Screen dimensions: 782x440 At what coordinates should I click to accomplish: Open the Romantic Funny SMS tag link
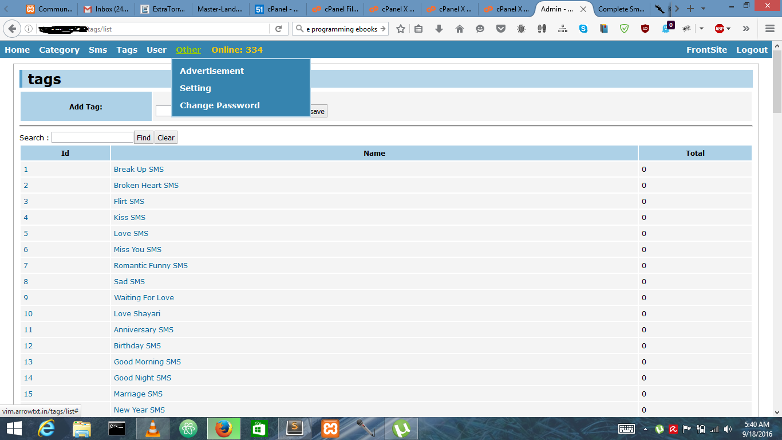pos(151,265)
